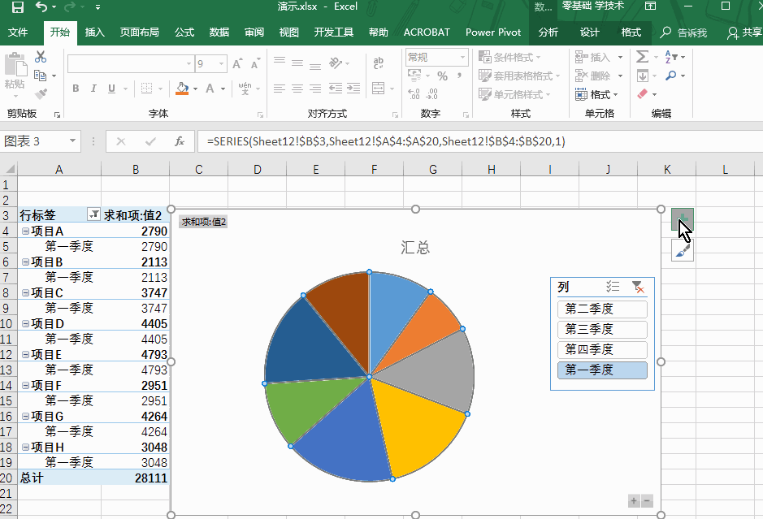Increase font size with larger A icon
This screenshot has height=519, width=763.
[237, 63]
